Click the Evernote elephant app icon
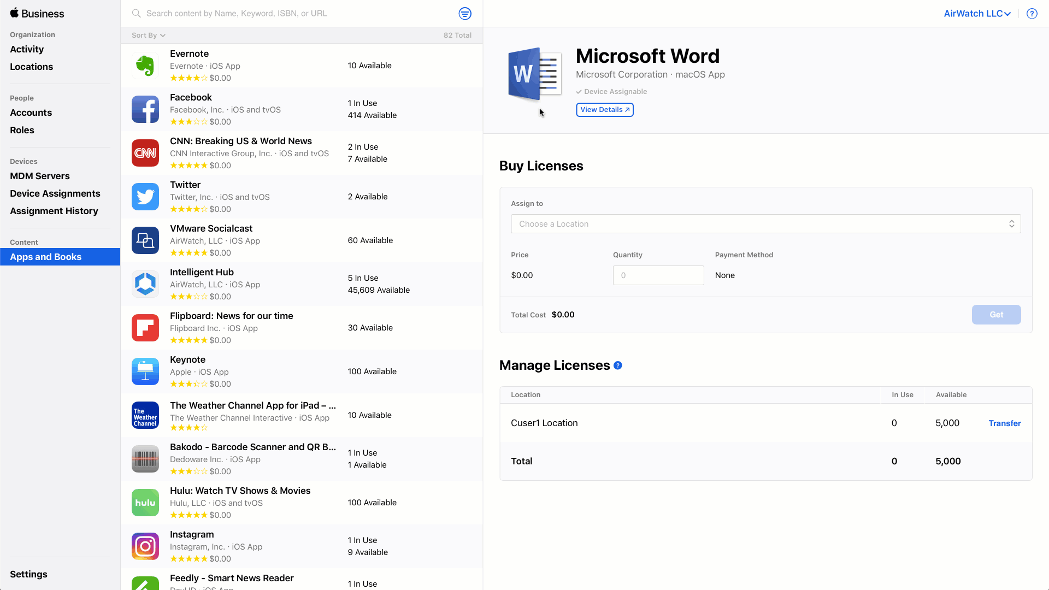The height and width of the screenshot is (590, 1049). coord(145,66)
